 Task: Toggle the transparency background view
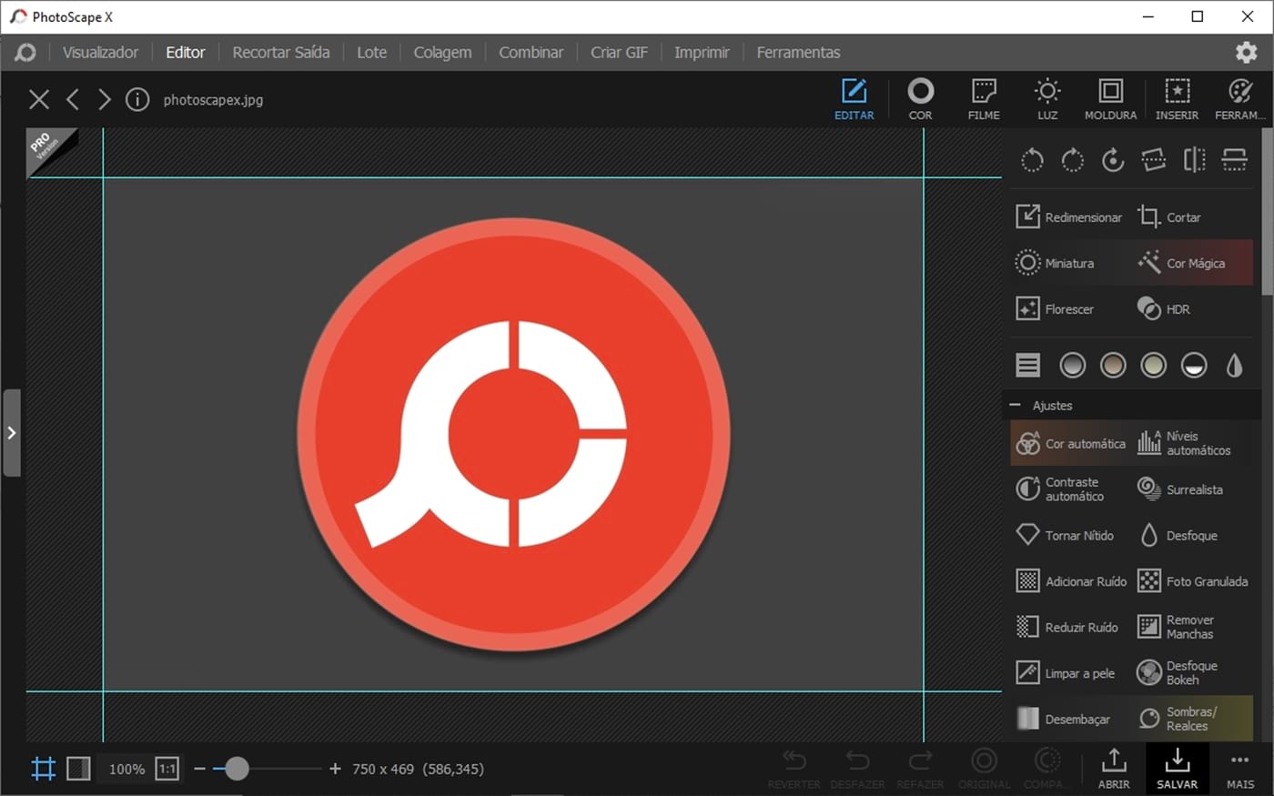[78, 769]
